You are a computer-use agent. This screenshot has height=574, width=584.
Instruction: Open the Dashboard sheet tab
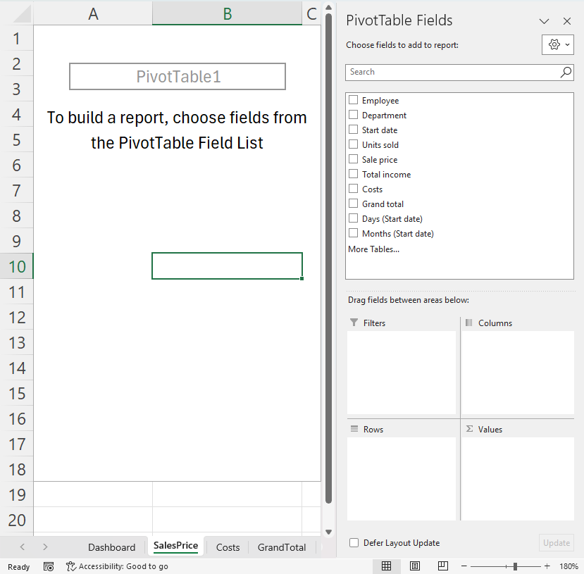coord(111,547)
